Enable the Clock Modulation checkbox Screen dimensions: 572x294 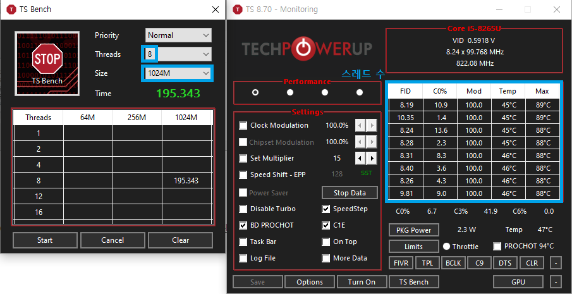243,125
